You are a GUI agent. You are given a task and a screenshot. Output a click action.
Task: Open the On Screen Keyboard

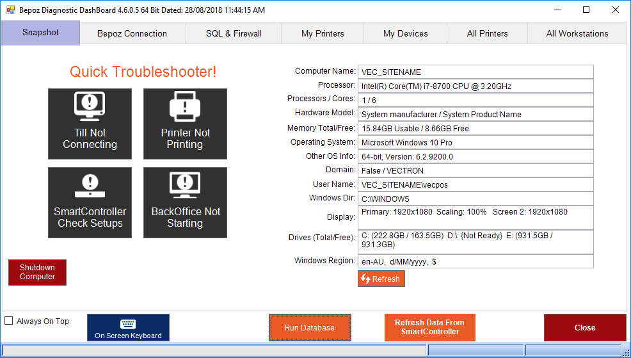point(128,327)
